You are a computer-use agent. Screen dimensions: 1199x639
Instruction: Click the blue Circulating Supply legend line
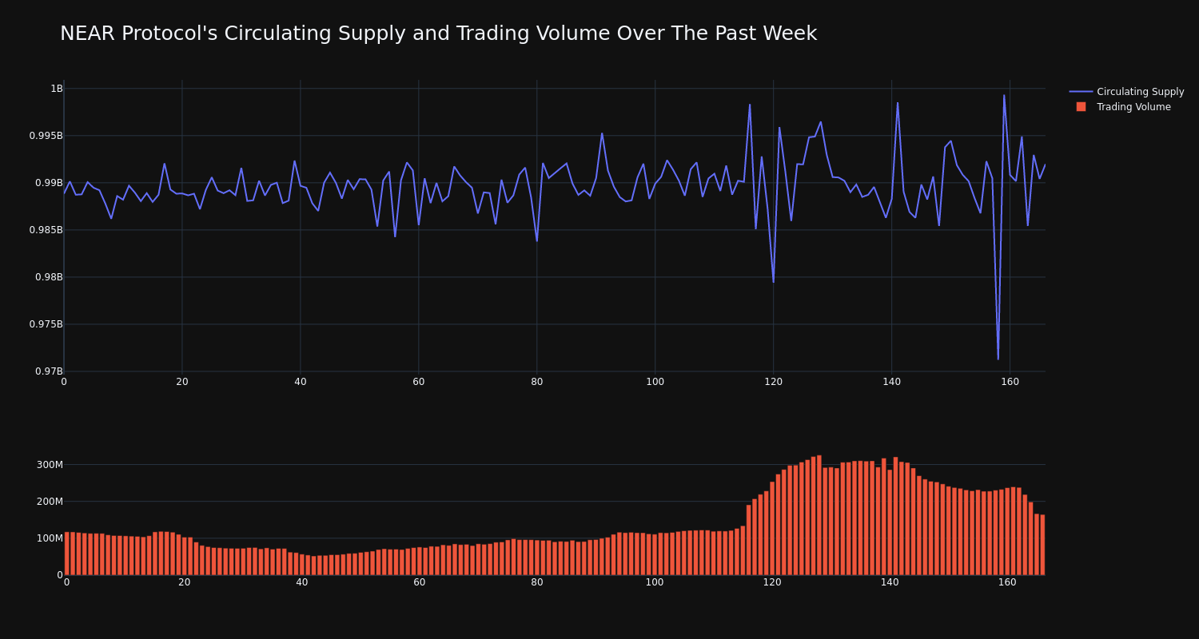coord(1081,92)
